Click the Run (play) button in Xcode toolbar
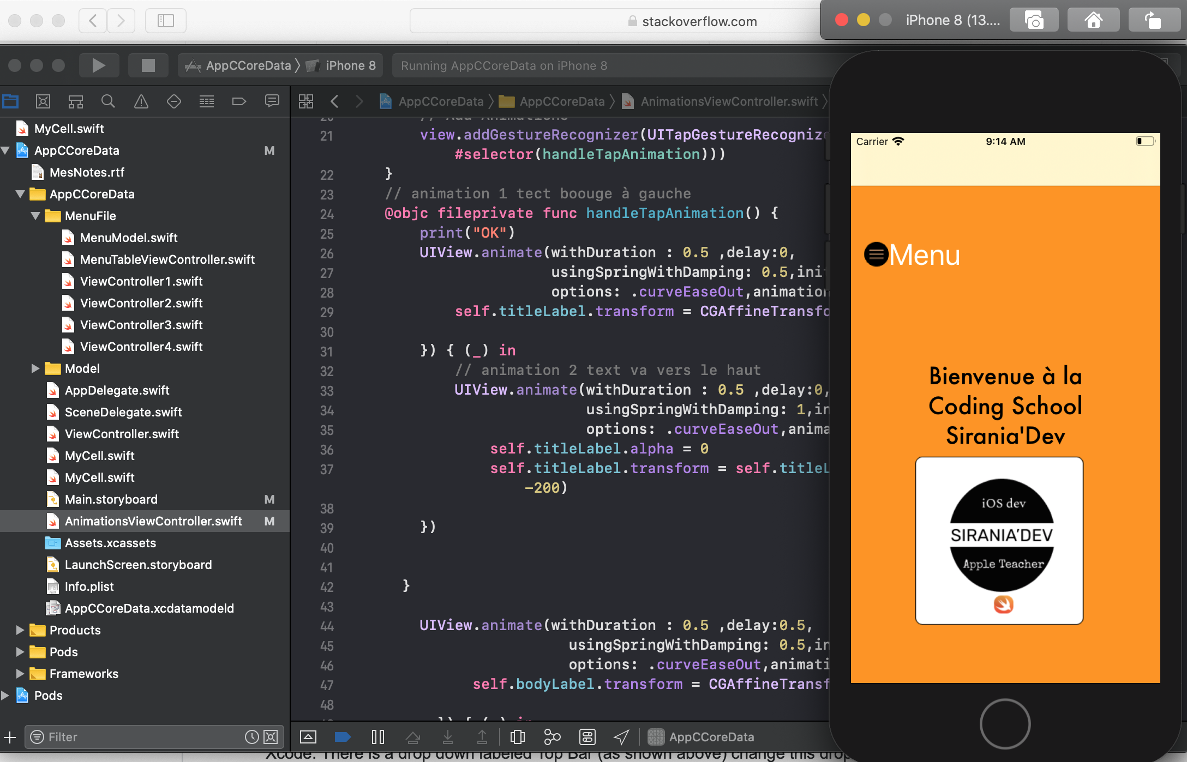Screen dimensions: 1187x762 99,65
